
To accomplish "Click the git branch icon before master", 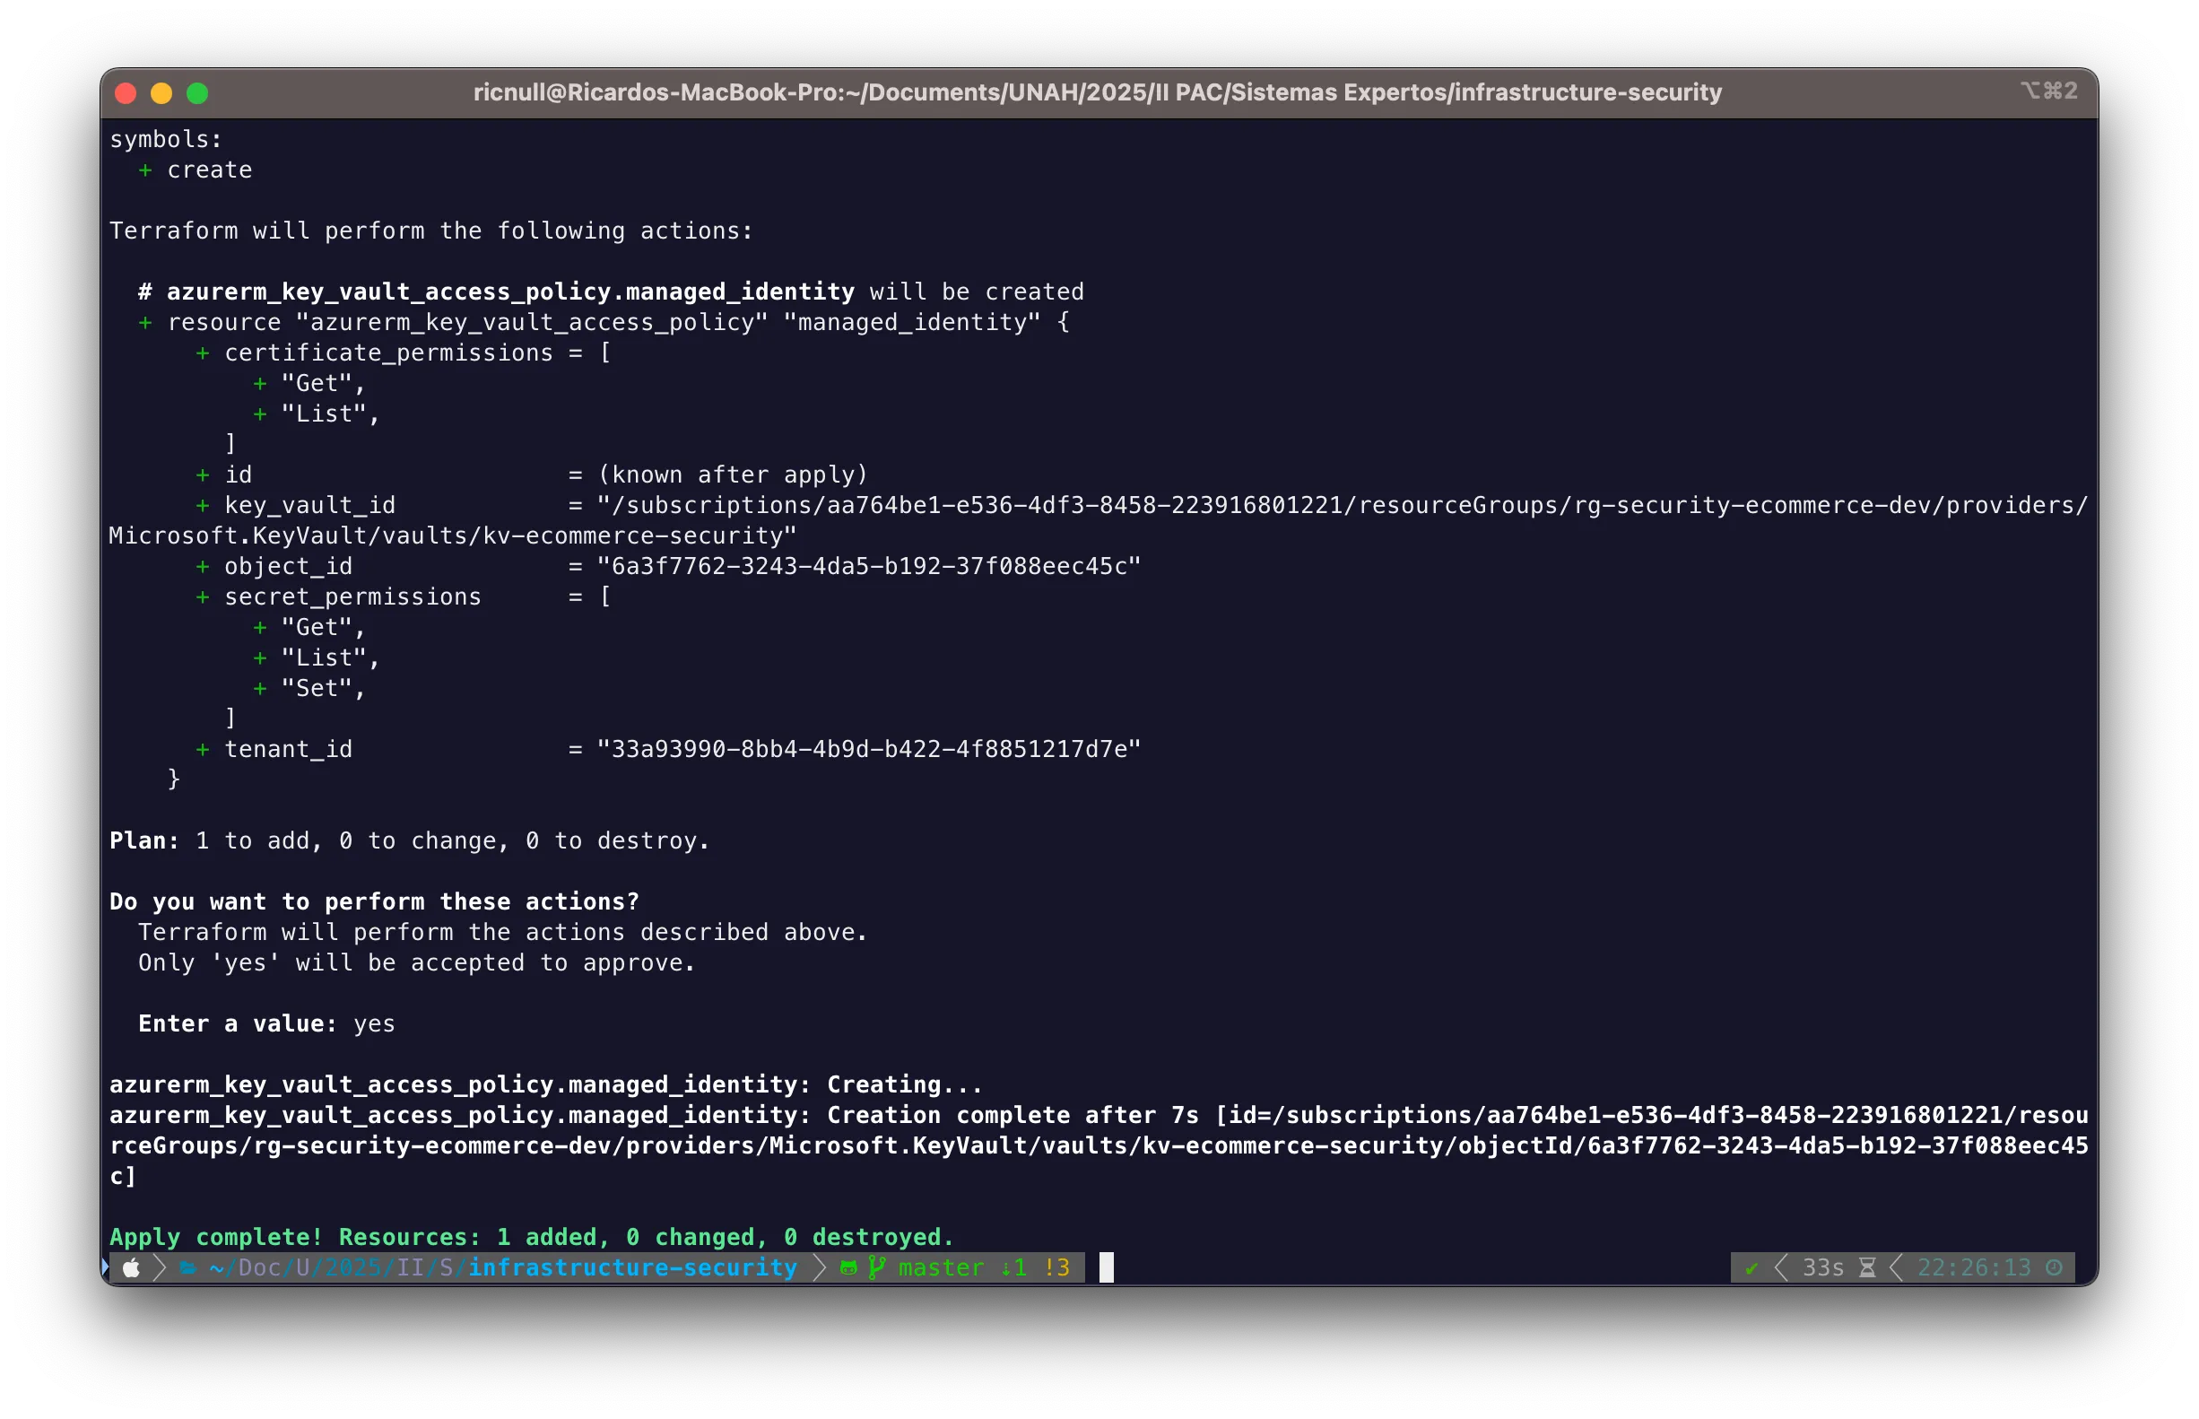I will tap(877, 1268).
